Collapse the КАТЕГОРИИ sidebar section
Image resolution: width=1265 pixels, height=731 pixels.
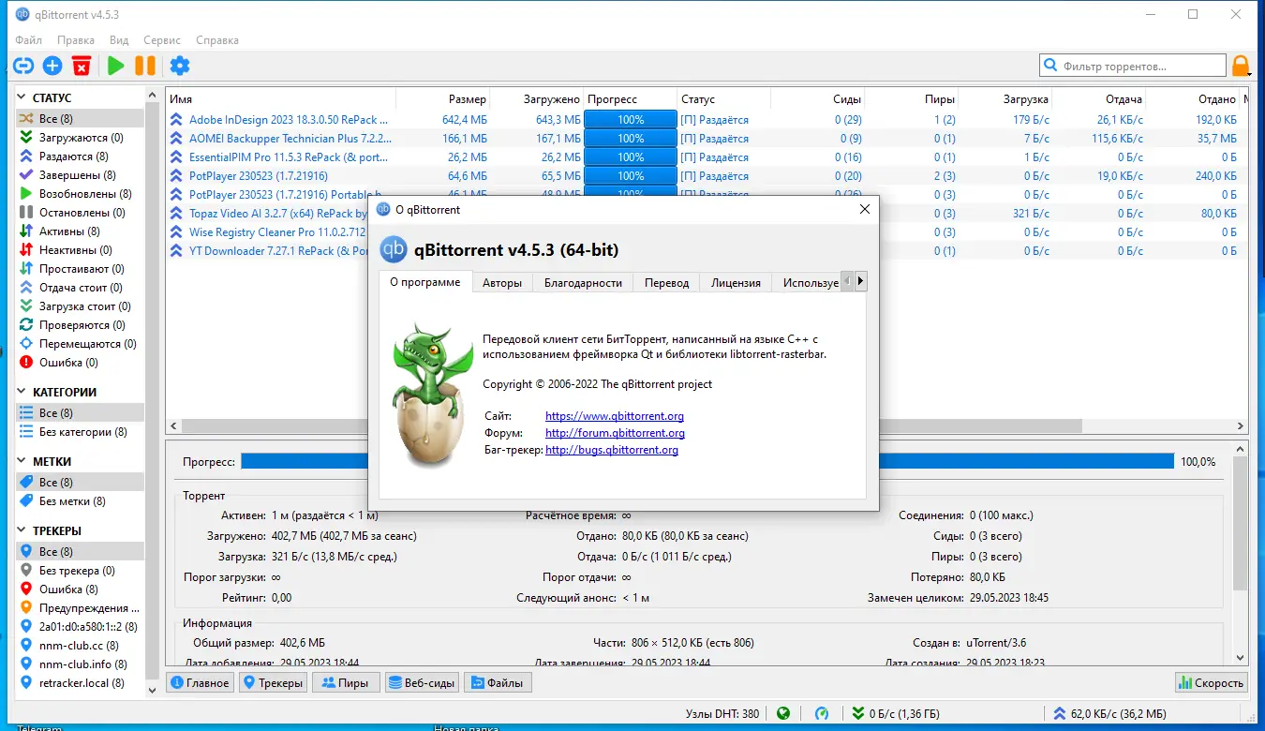[x=22, y=393]
